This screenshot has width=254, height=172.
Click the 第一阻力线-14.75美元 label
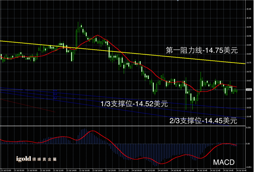(202, 50)
